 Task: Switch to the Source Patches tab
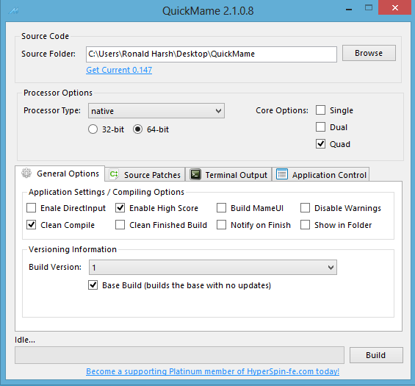pyautogui.click(x=145, y=174)
